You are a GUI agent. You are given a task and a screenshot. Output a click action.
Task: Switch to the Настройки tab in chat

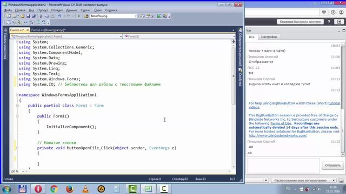click(269, 37)
